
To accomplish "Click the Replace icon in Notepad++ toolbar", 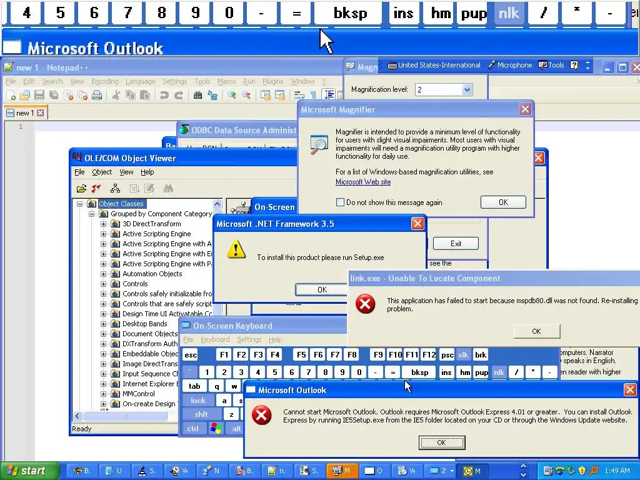I will [212, 96].
